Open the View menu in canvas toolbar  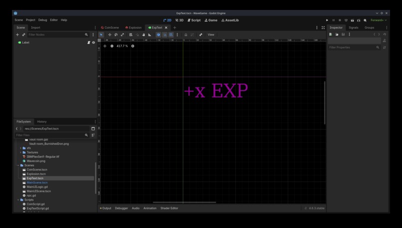click(211, 34)
